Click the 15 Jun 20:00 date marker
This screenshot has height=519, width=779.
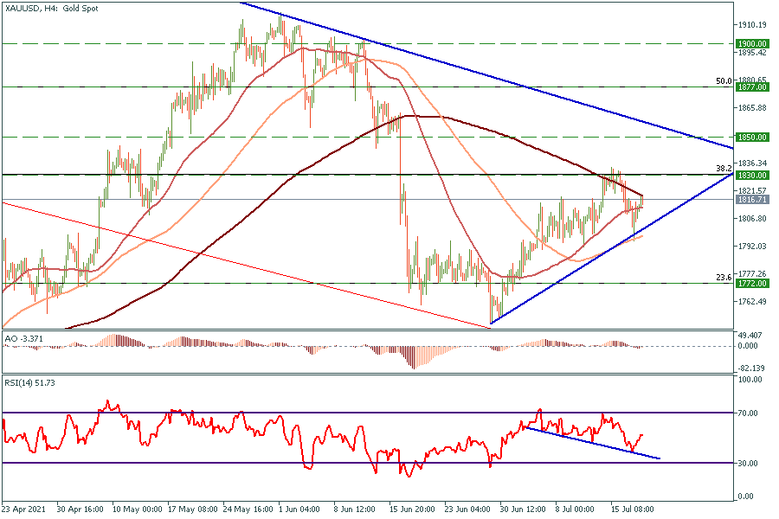pyautogui.click(x=412, y=509)
